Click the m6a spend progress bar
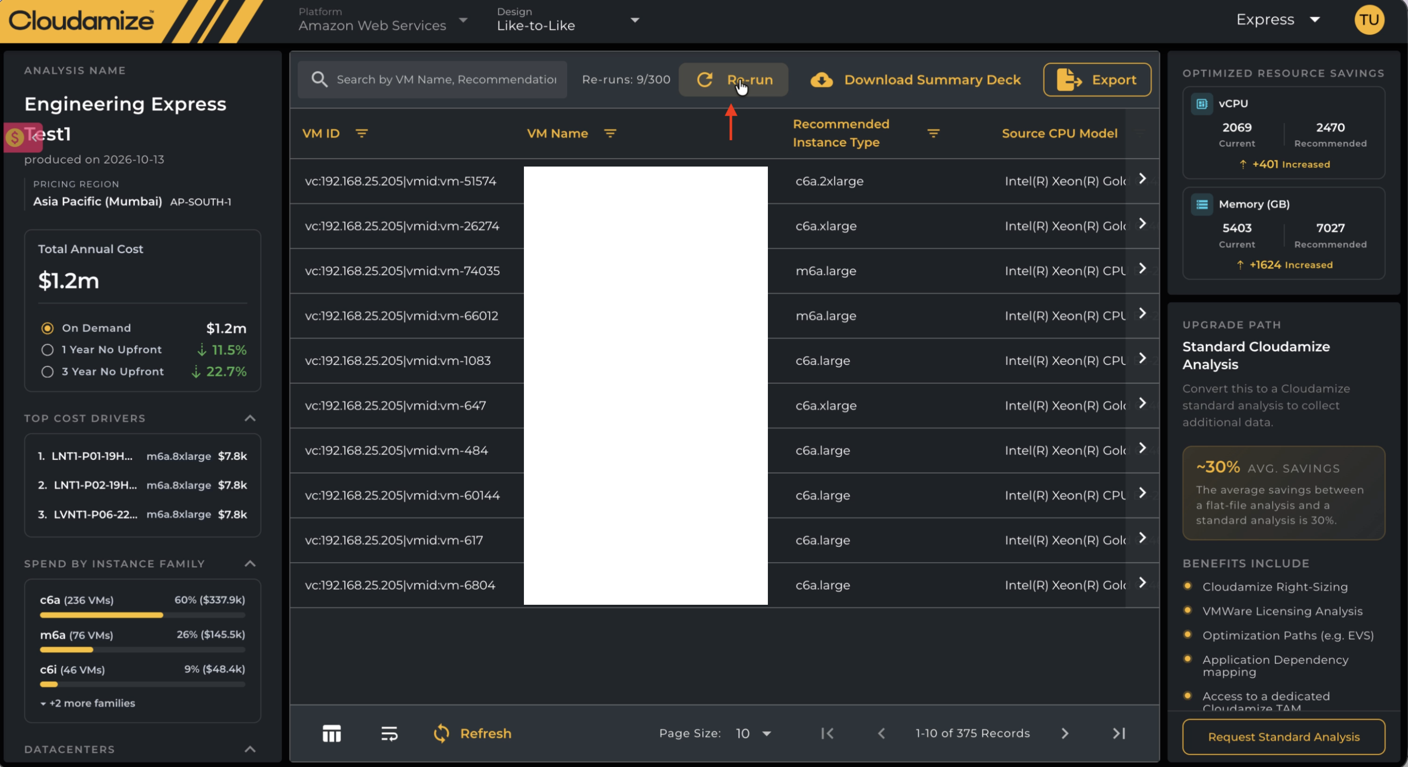Viewport: 1408px width, 767px height. (x=142, y=649)
